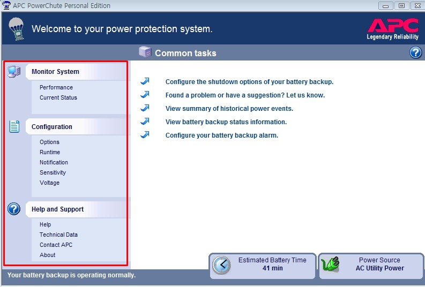Image resolution: width=425 pixels, height=287 pixels.
Task: Click the blue help question mark icon
Action: pyautogui.click(x=415, y=52)
